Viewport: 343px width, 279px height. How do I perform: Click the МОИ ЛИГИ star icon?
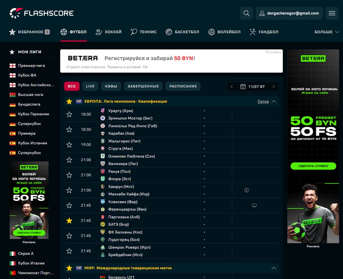point(12,52)
